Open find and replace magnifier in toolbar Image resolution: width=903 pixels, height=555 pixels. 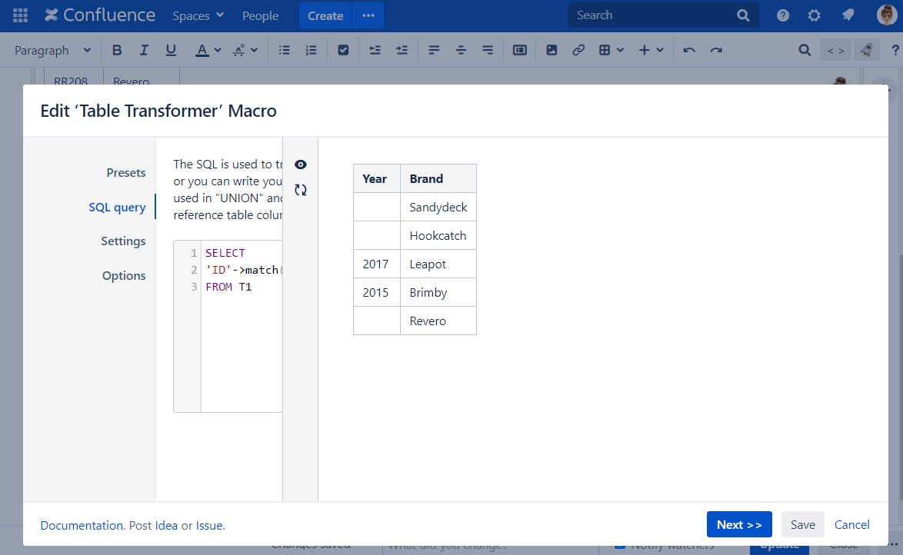tap(805, 50)
